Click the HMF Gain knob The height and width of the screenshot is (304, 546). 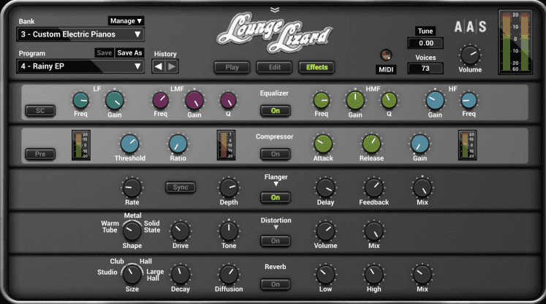tap(355, 101)
